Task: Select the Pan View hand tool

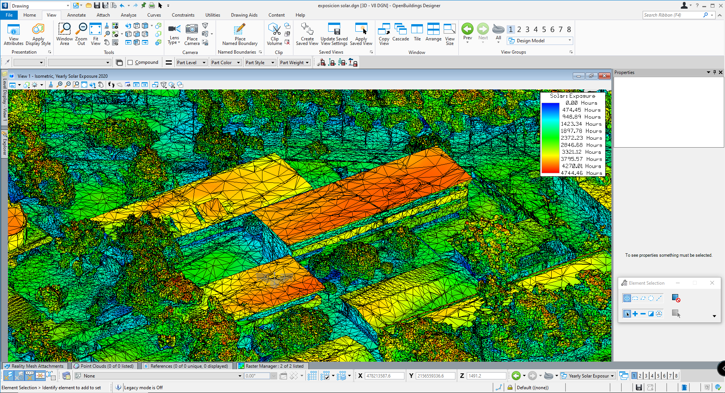Action: (x=100, y=85)
